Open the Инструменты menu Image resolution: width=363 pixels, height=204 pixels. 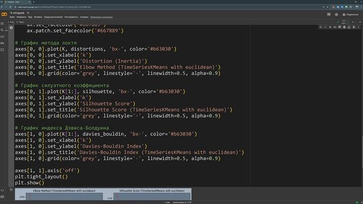point(71,17)
